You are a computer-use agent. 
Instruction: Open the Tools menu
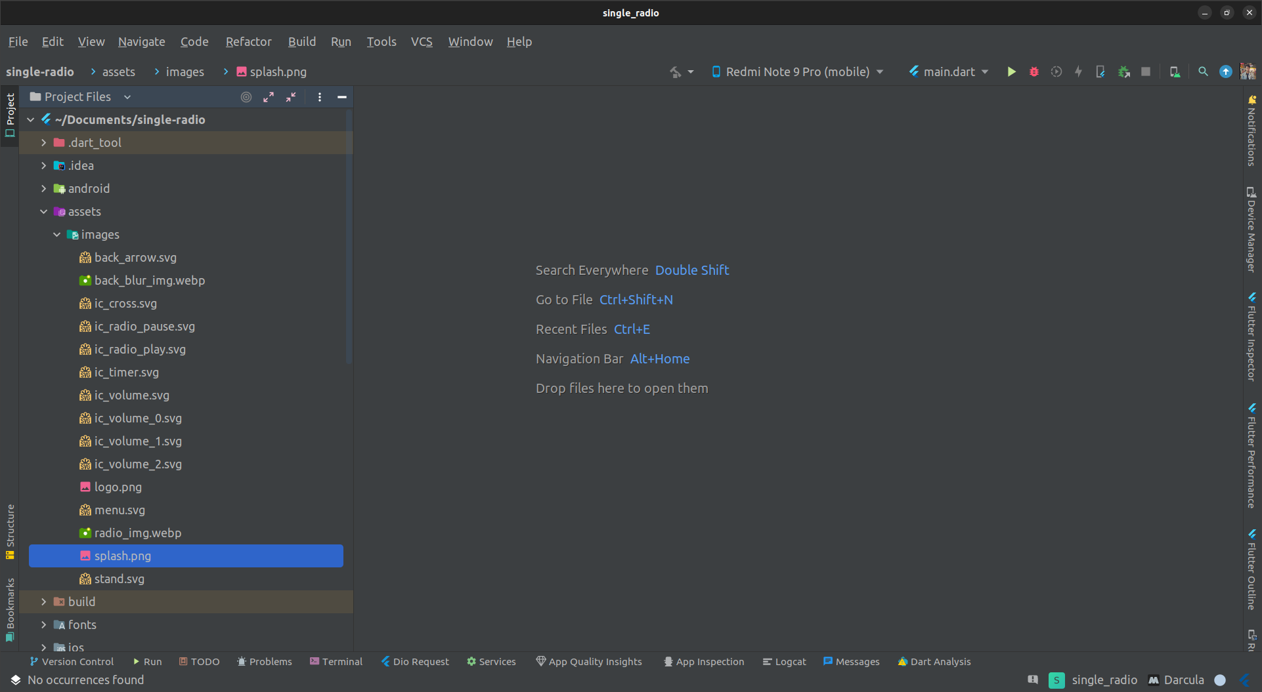coord(381,41)
